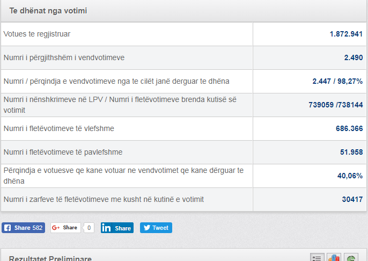Click the 'Rezultatet Preliminare' heading
368x261 pixels.
tap(50, 258)
